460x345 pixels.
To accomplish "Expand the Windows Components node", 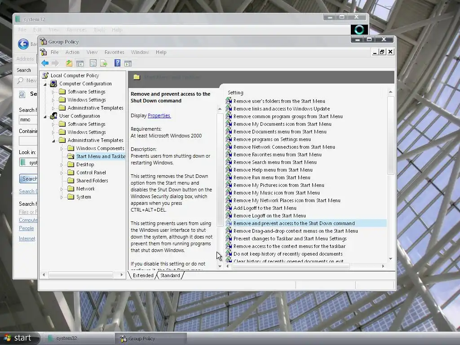I will pyautogui.click(x=62, y=148).
